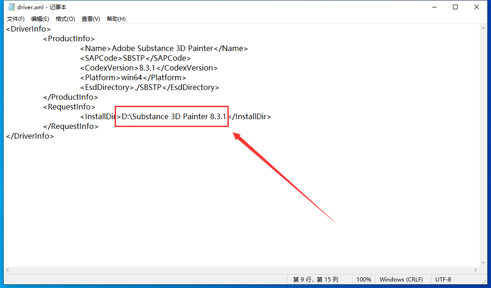Viewport: 491px width, 288px height.
Task: Click the driver.xml window title text
Action: (x=42, y=7)
